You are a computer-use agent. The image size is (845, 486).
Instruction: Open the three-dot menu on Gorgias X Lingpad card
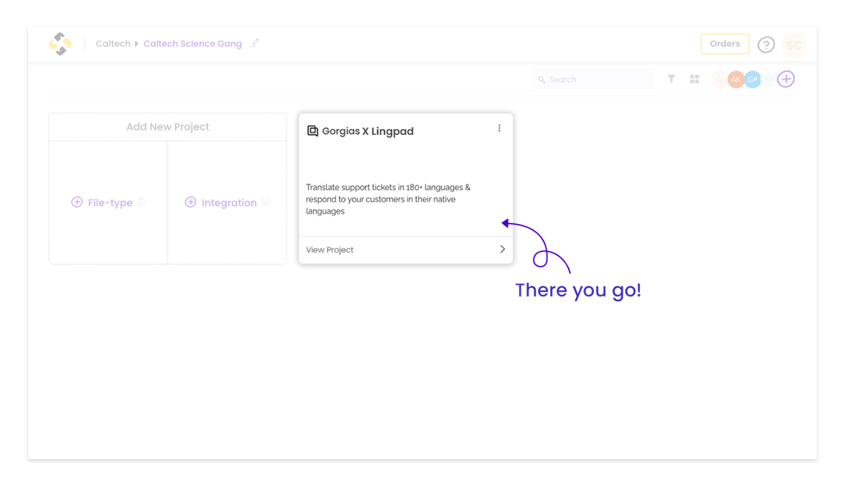click(500, 128)
